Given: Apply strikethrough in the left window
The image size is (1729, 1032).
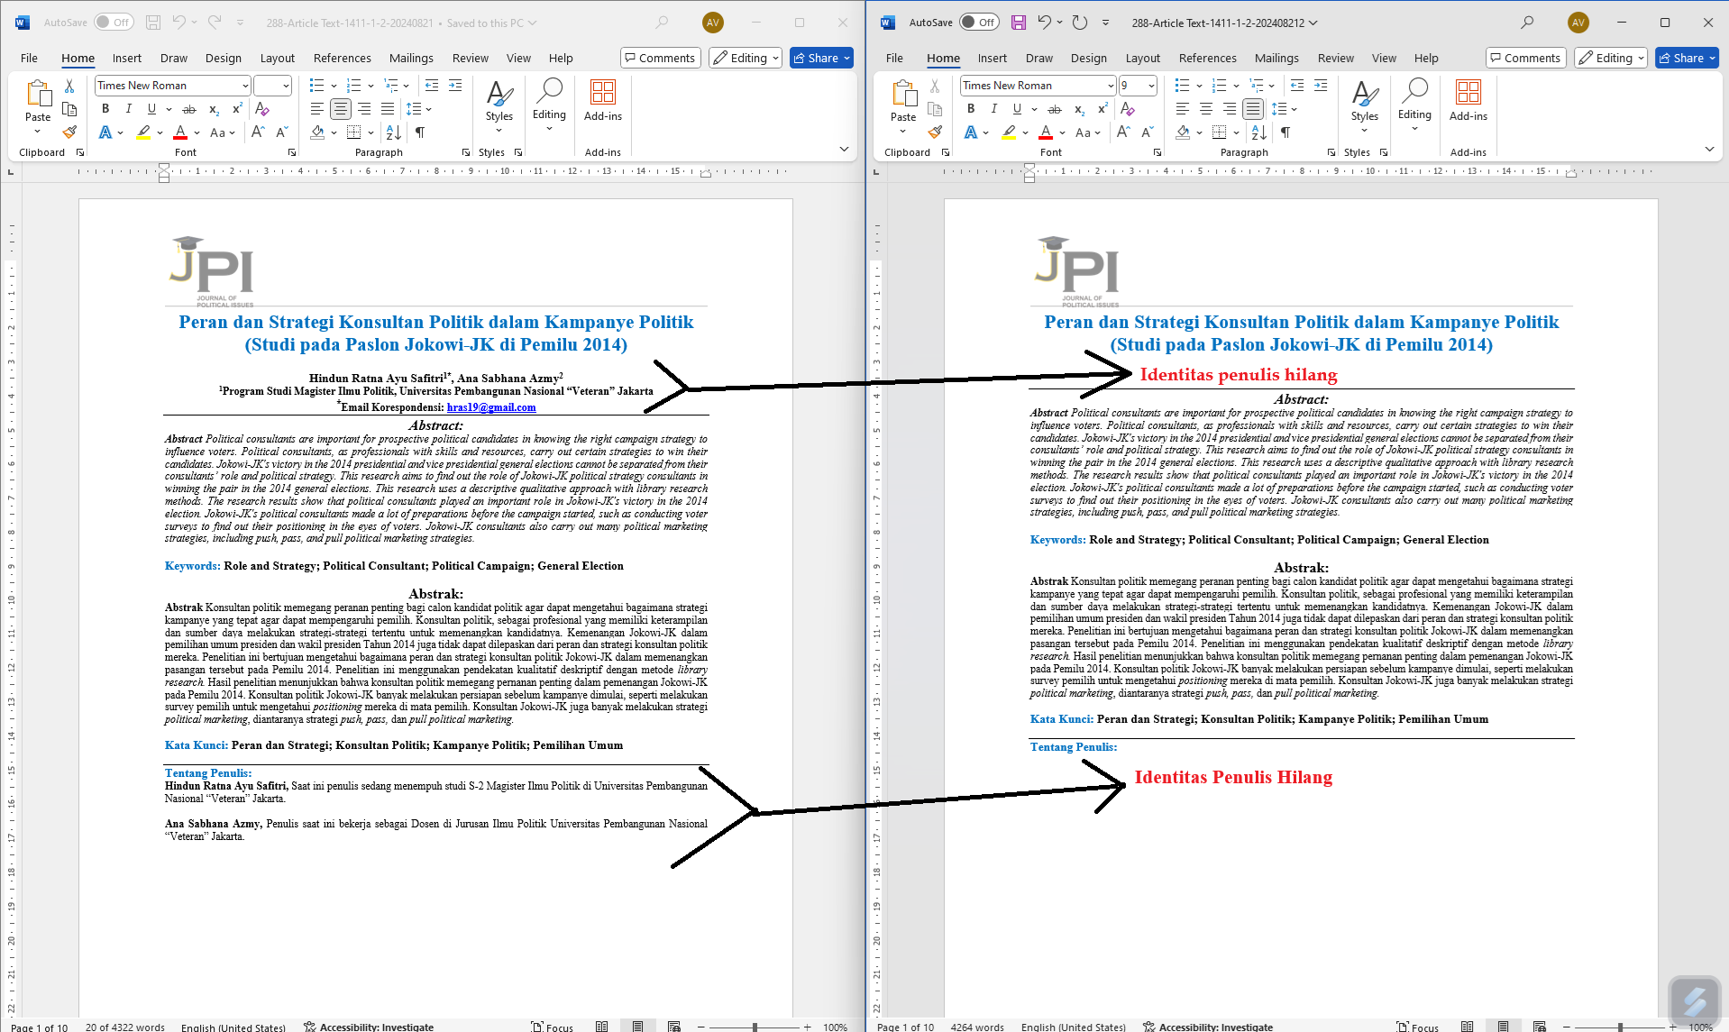Looking at the screenshot, I should pos(189,109).
